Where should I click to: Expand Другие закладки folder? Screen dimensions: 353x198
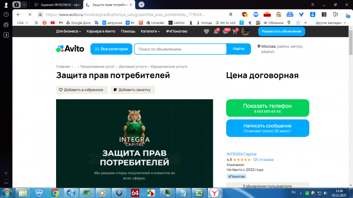click(x=330, y=23)
